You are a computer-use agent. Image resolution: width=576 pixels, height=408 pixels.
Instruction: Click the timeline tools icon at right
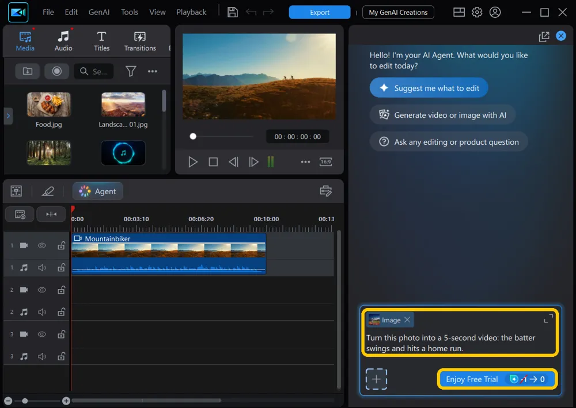[x=325, y=191]
